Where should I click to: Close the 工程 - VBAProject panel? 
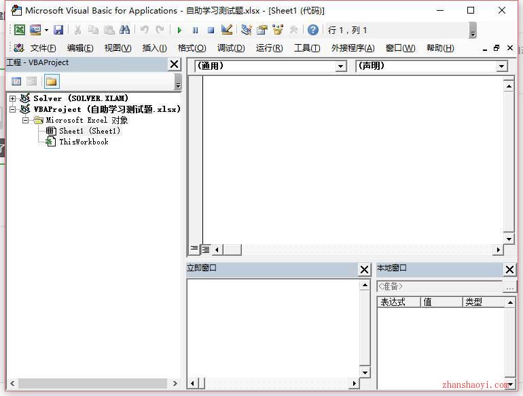(175, 64)
